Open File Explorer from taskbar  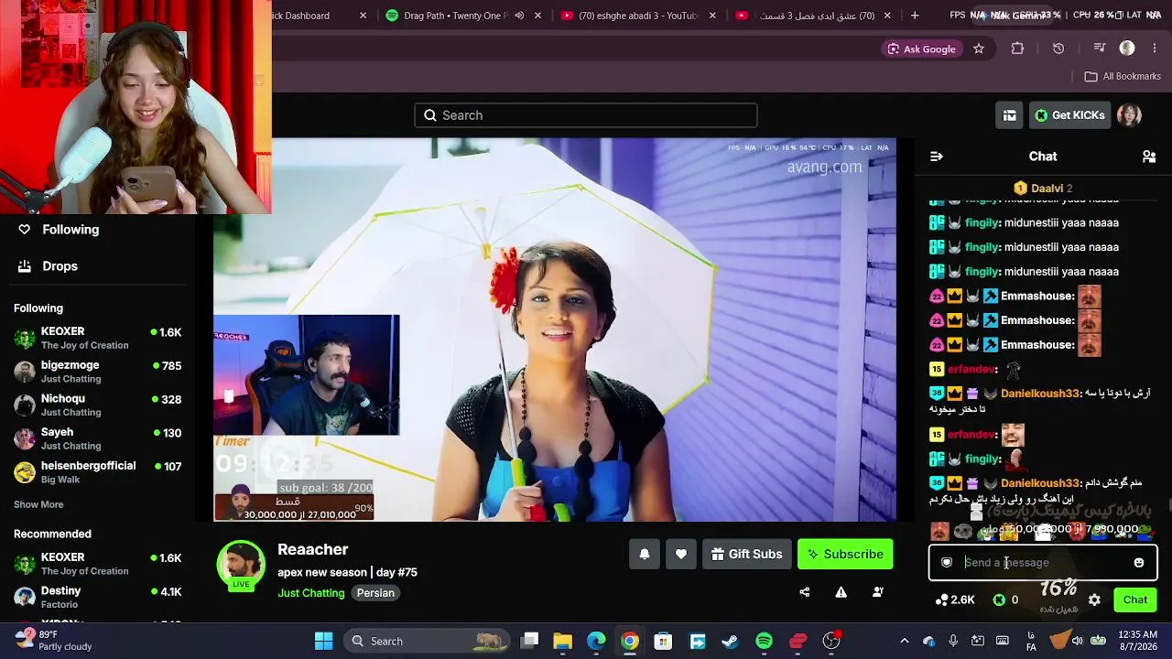point(562,641)
